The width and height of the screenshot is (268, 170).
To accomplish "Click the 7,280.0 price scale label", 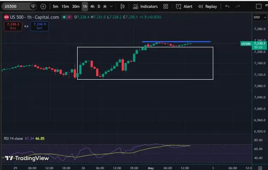I will click(x=260, y=29).
